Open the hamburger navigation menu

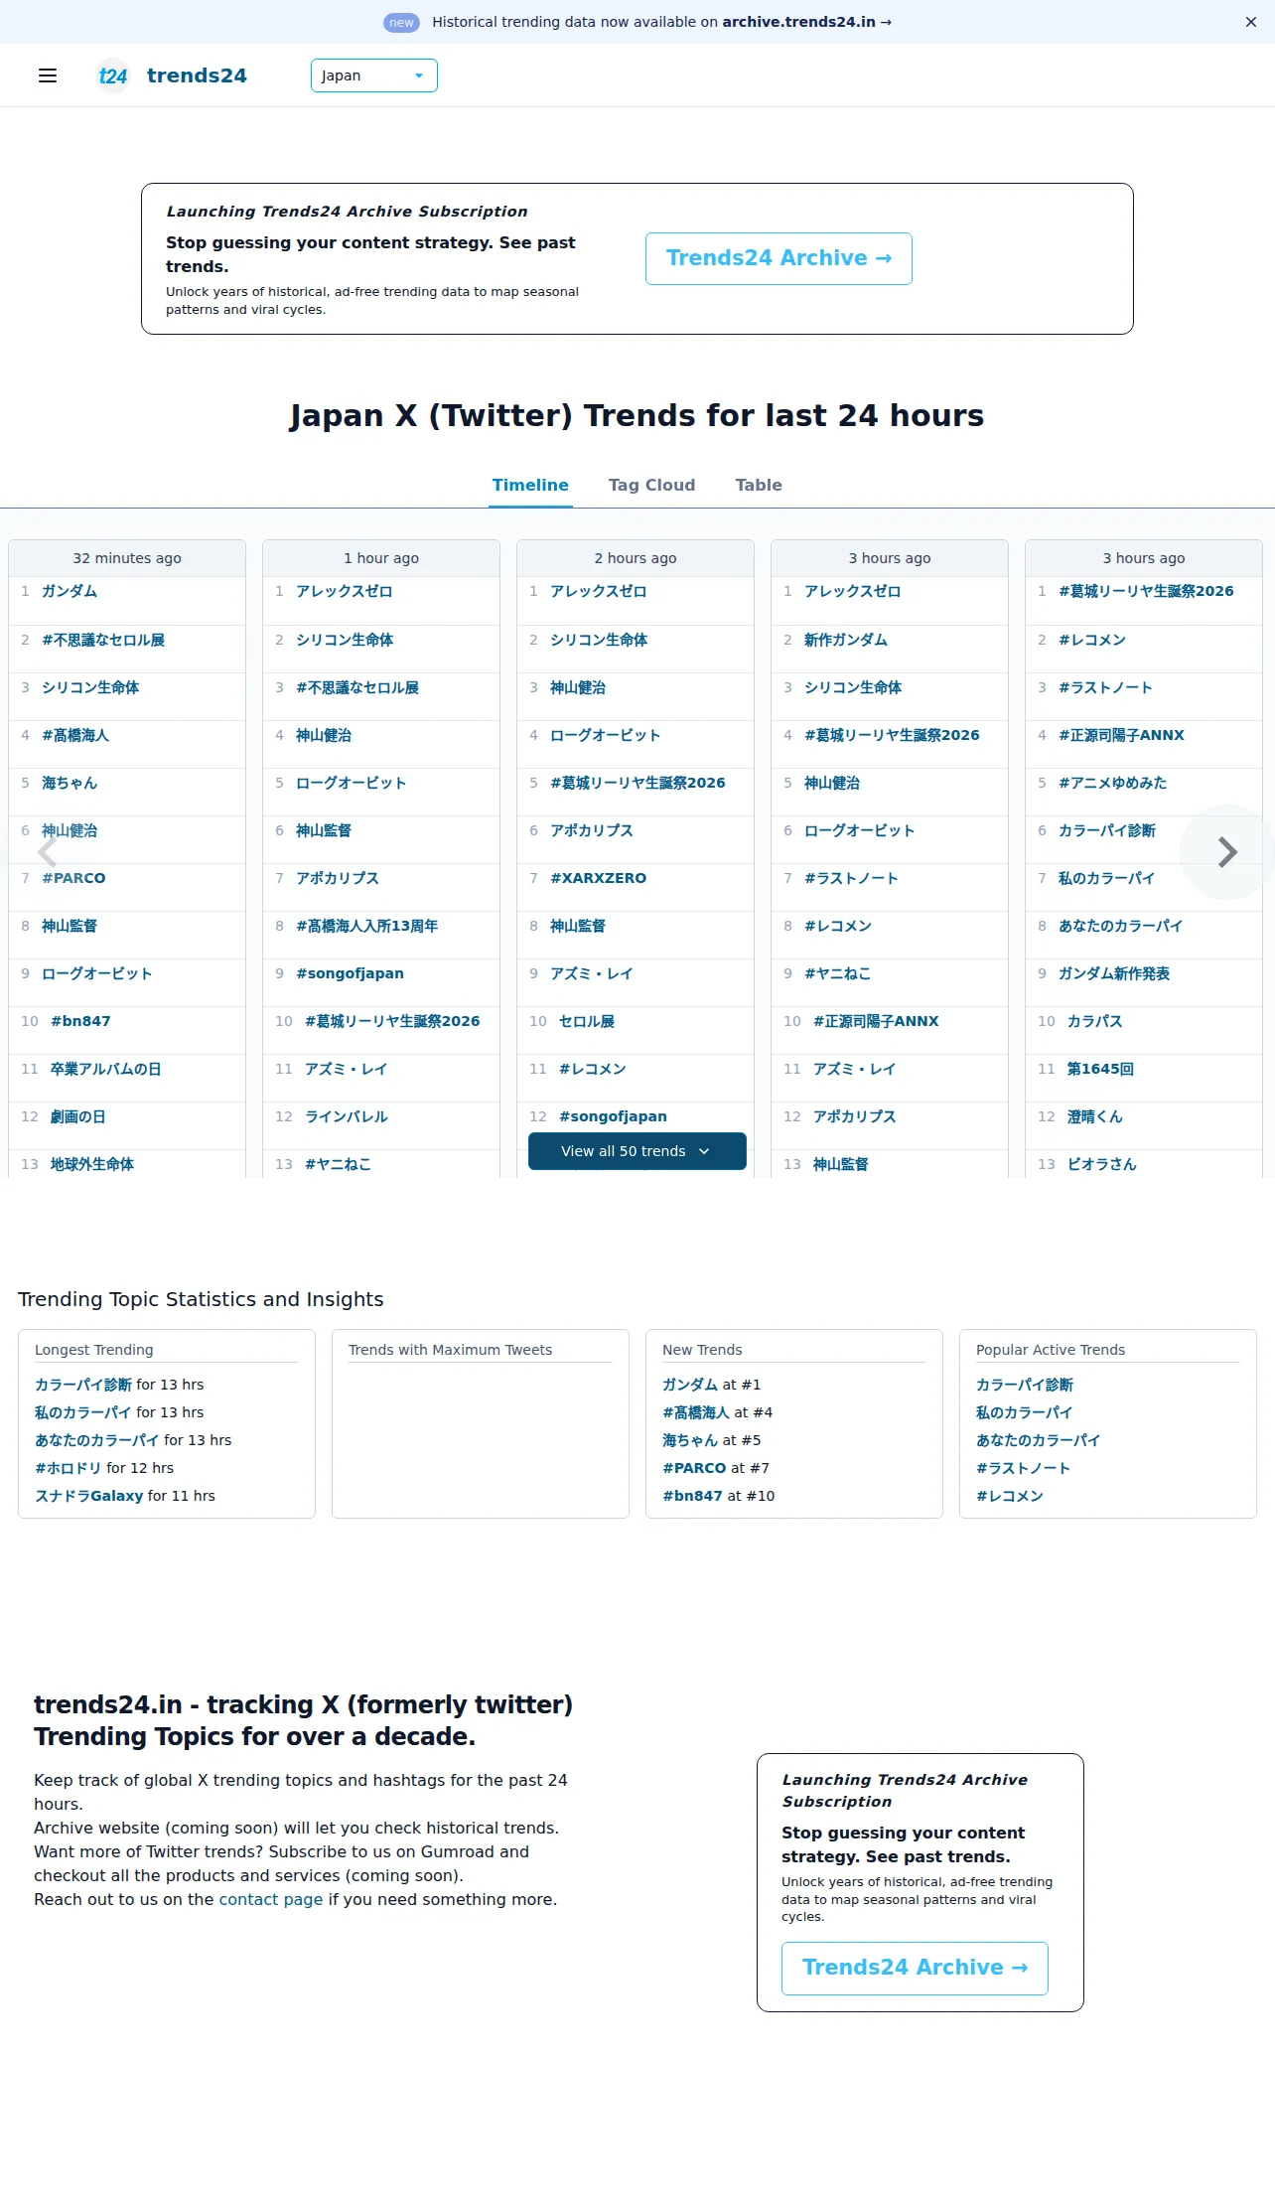pos(48,75)
